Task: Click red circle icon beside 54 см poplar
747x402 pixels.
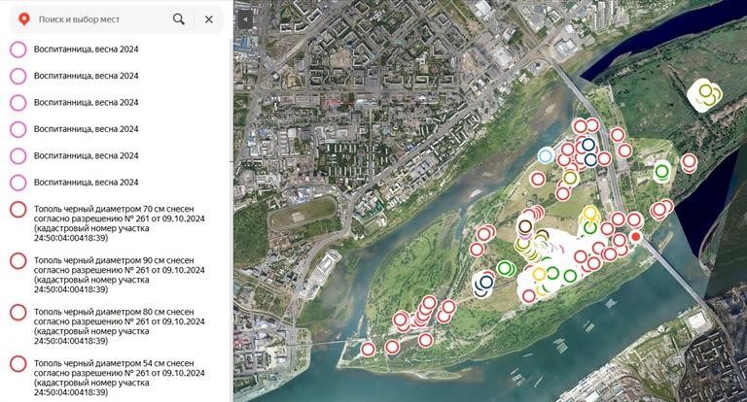Action: (x=18, y=363)
